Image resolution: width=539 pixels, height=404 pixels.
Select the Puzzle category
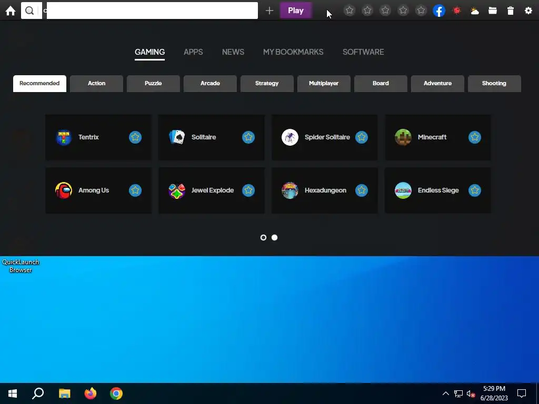pos(153,84)
